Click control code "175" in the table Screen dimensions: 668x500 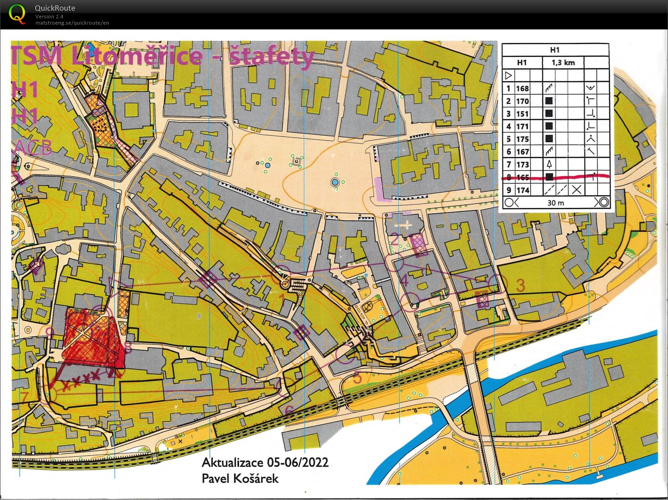click(522, 139)
